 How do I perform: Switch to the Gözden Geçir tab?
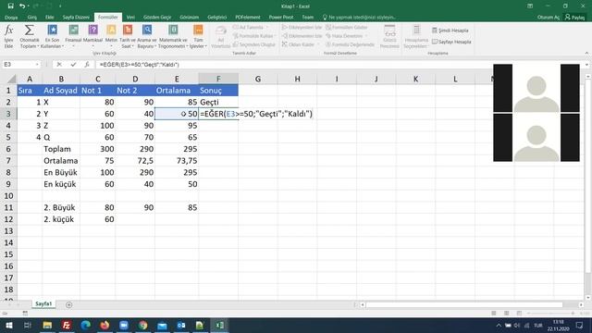[x=157, y=18]
